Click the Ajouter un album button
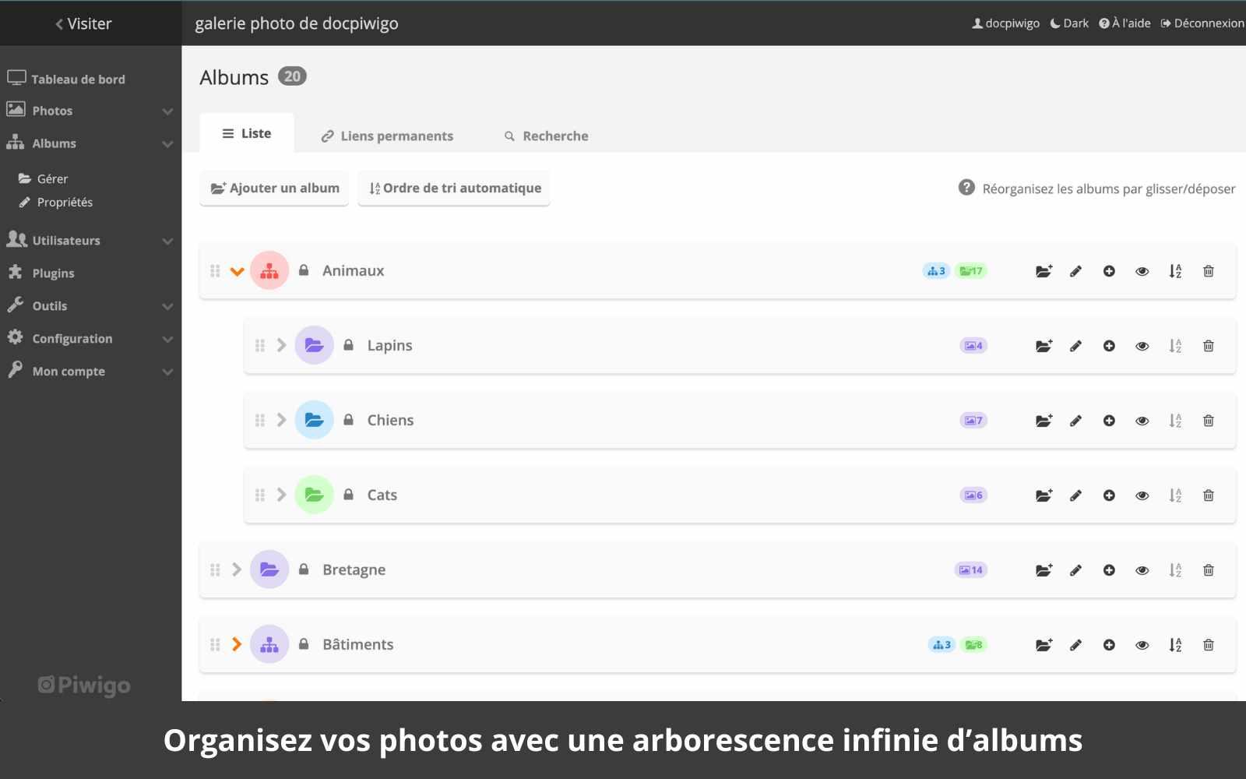The height and width of the screenshot is (779, 1246). (x=273, y=188)
